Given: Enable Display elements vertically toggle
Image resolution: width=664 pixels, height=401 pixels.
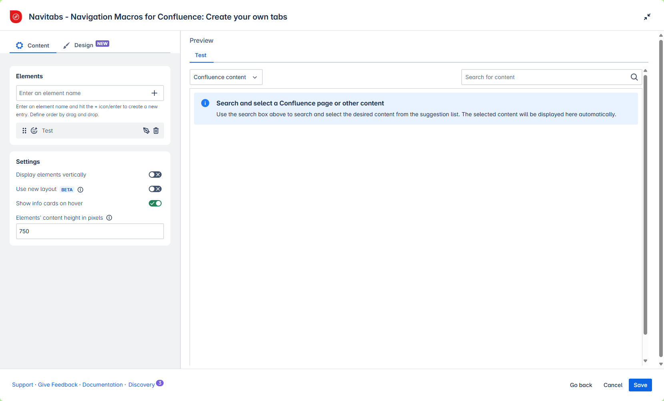Looking at the screenshot, I should pos(155,175).
